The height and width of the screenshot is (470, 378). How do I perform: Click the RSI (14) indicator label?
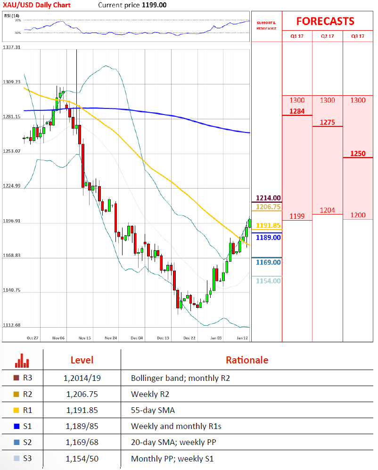tap(12, 16)
